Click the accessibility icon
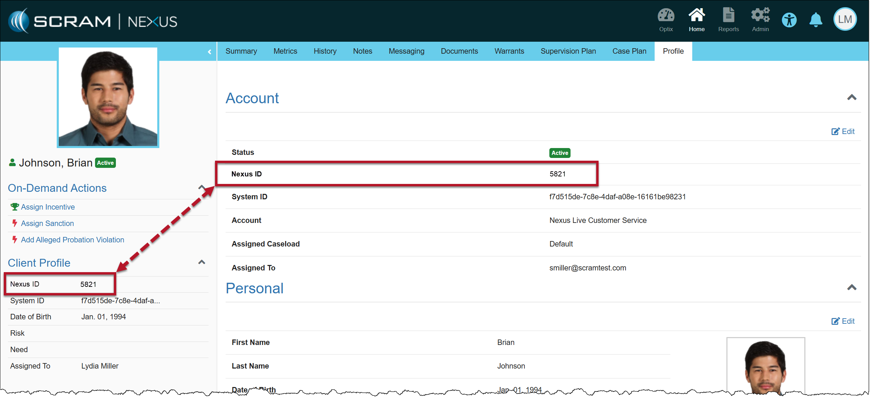Screen dimensions: 870x400 click(x=789, y=20)
